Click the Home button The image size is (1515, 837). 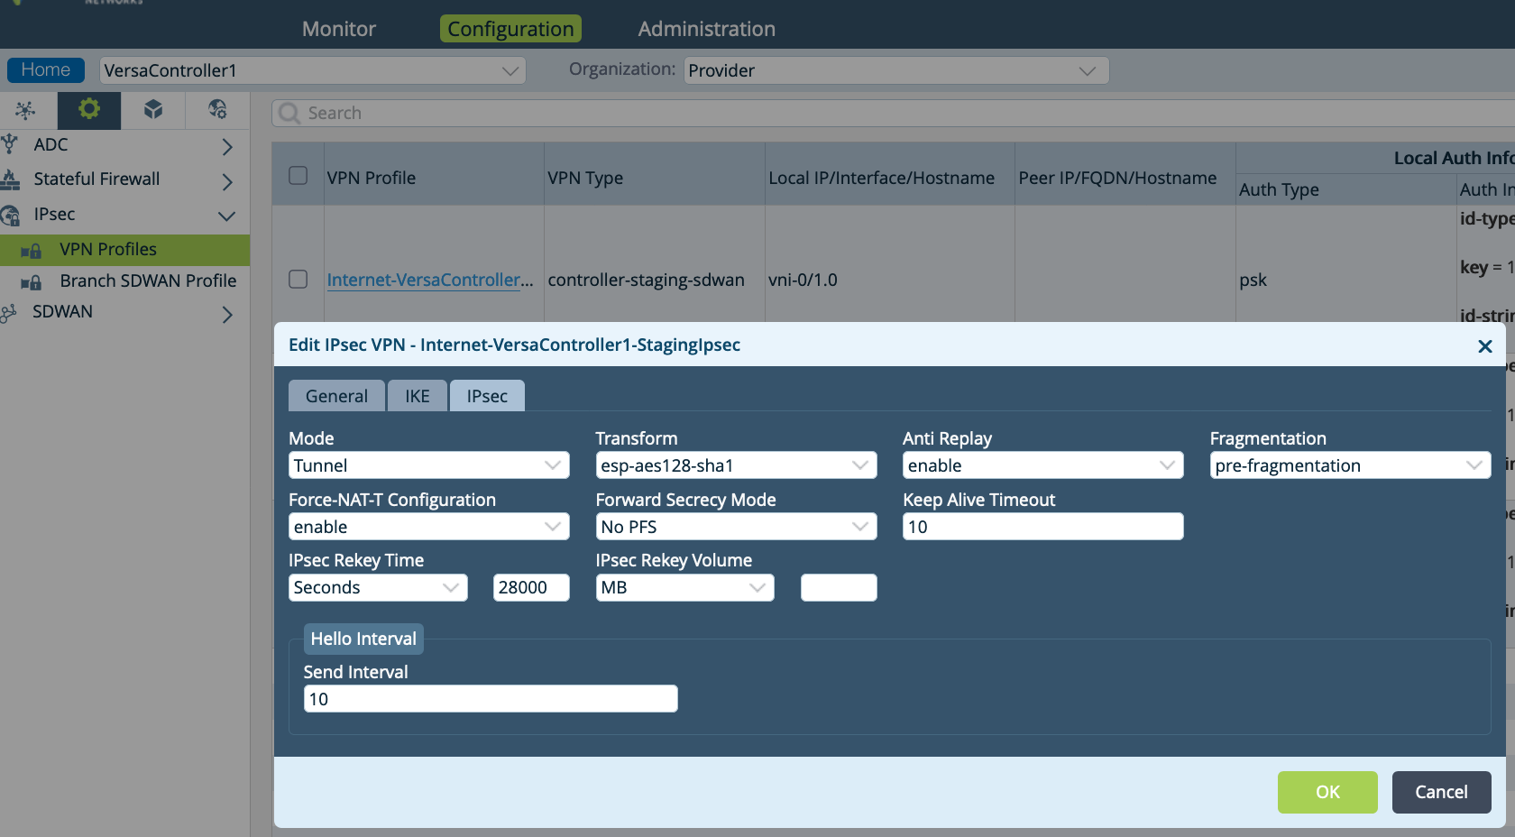coord(46,69)
